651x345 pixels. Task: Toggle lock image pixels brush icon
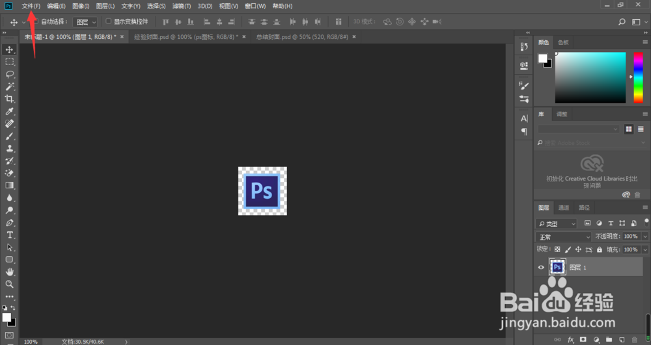[568, 249]
